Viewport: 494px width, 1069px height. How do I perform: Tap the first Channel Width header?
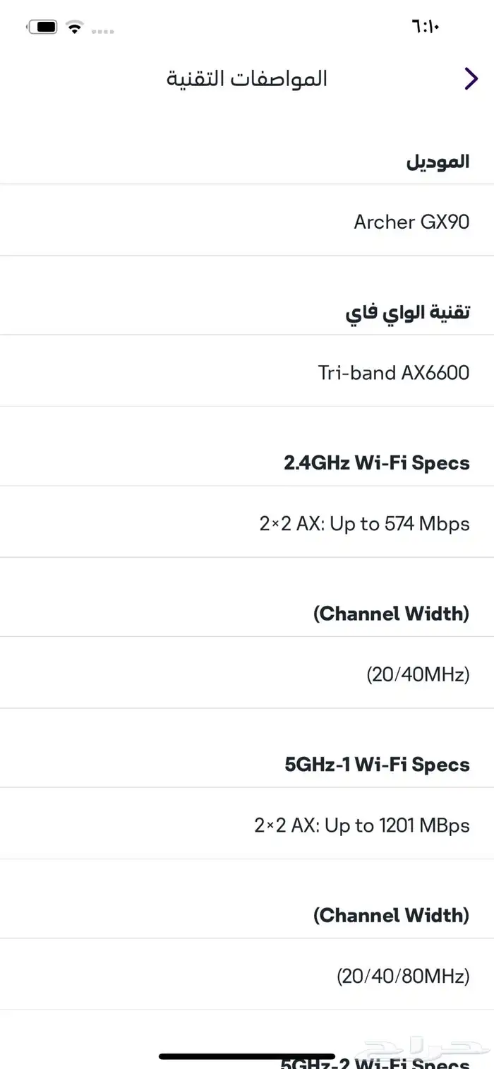tap(391, 613)
